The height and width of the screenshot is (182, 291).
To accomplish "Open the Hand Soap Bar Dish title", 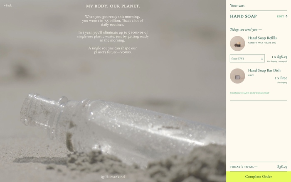I will pyautogui.click(x=264, y=70).
